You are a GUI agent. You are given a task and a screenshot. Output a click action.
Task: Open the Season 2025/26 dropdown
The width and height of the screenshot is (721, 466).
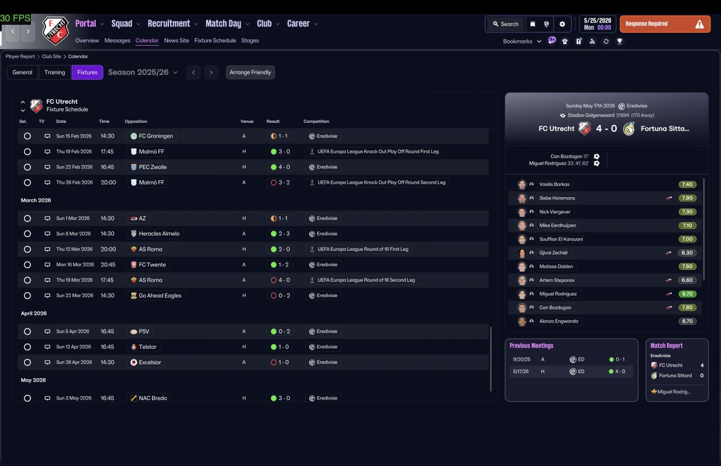[x=143, y=72]
